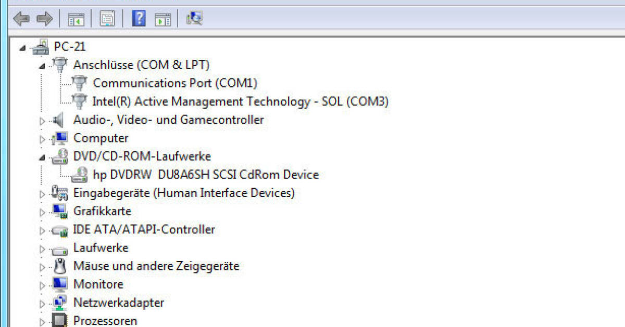Screen dimensions: 625x327
Task: Select the IDE ATA/ATAPI-Controller entry
Action: tap(145, 229)
